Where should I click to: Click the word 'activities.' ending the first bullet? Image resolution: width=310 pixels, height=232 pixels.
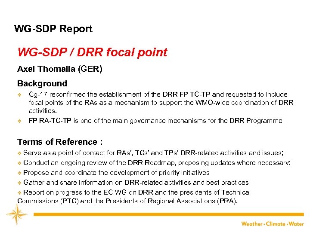tap(43, 111)
